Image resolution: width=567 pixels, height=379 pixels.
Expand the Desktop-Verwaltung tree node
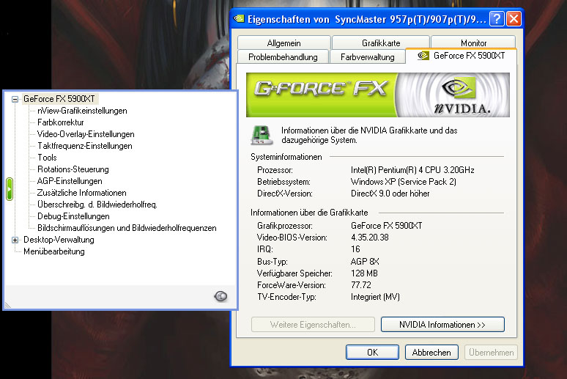tap(15, 240)
